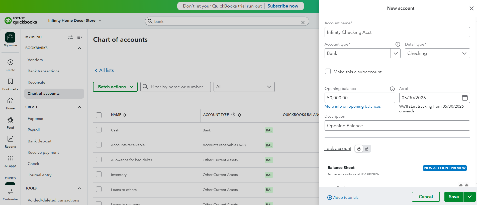Image resolution: width=477 pixels, height=205 pixels.
Task: Sort the table by Account Type
Action: click(239, 115)
